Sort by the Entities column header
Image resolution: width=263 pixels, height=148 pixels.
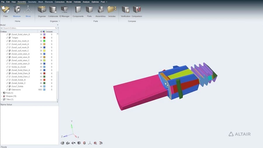pos(19,32)
